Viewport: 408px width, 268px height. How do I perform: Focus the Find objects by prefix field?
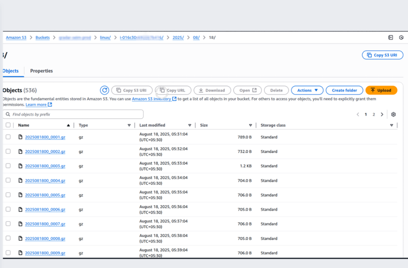[73, 114]
